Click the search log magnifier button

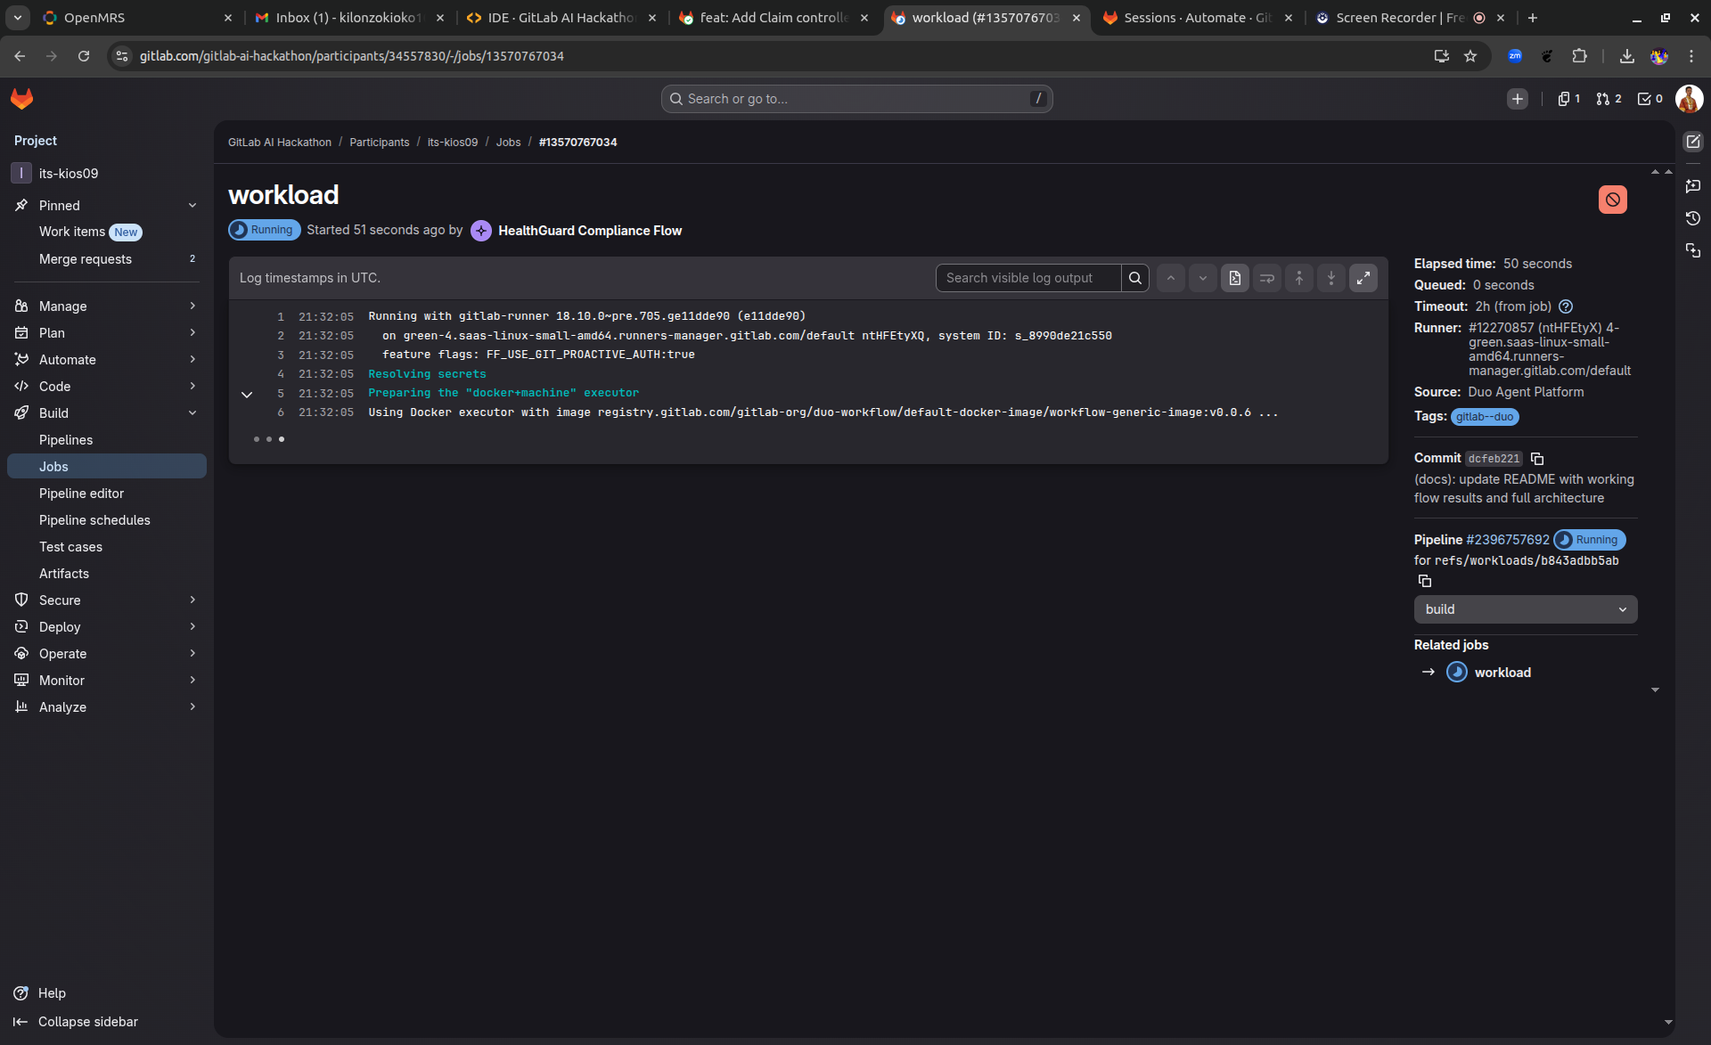point(1134,278)
